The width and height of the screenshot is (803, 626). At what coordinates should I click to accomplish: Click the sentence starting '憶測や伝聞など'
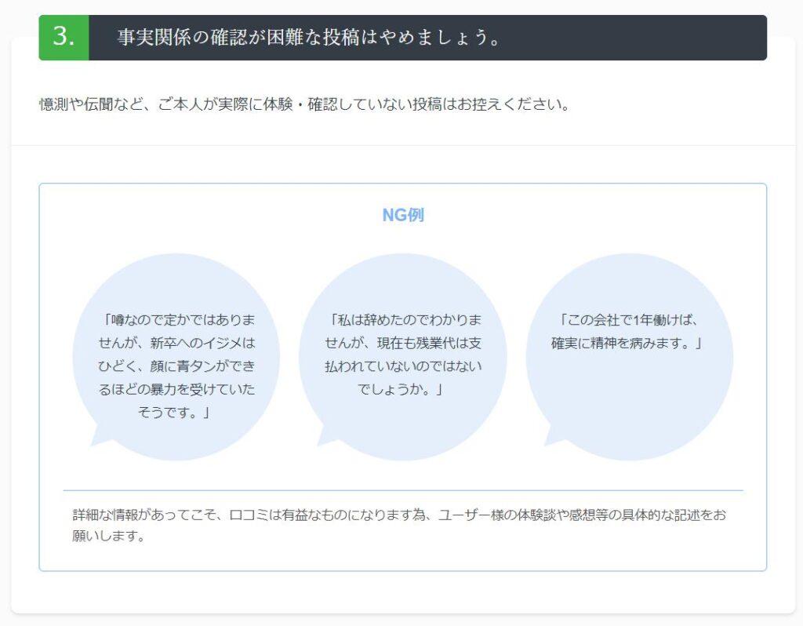(305, 104)
